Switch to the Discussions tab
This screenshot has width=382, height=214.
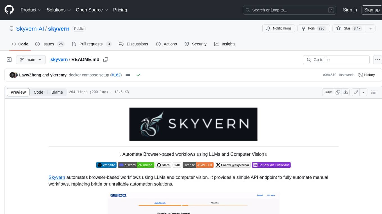pyautogui.click(x=133, y=44)
